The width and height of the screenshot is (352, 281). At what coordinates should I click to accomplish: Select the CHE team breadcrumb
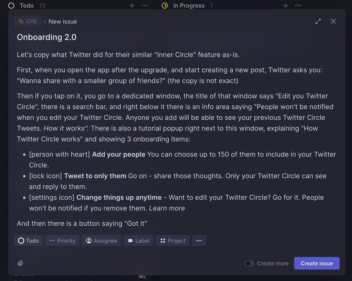28,21
